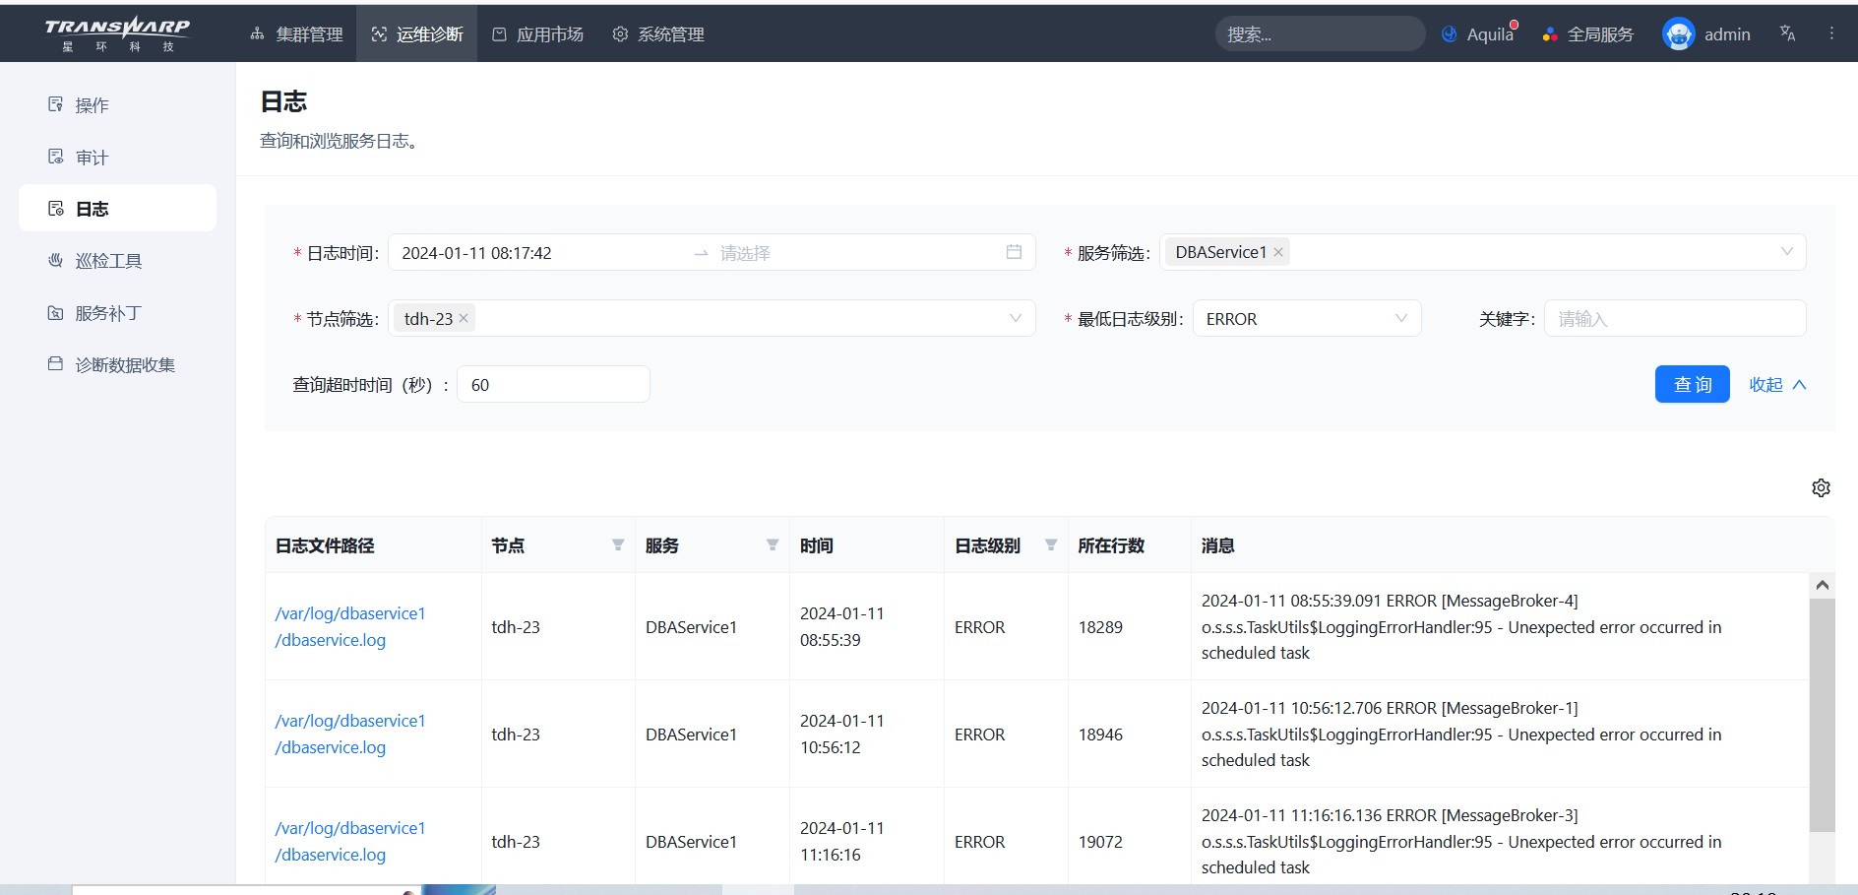Open 巡检工具 in sidebar
The height and width of the screenshot is (895, 1858).
117,260
